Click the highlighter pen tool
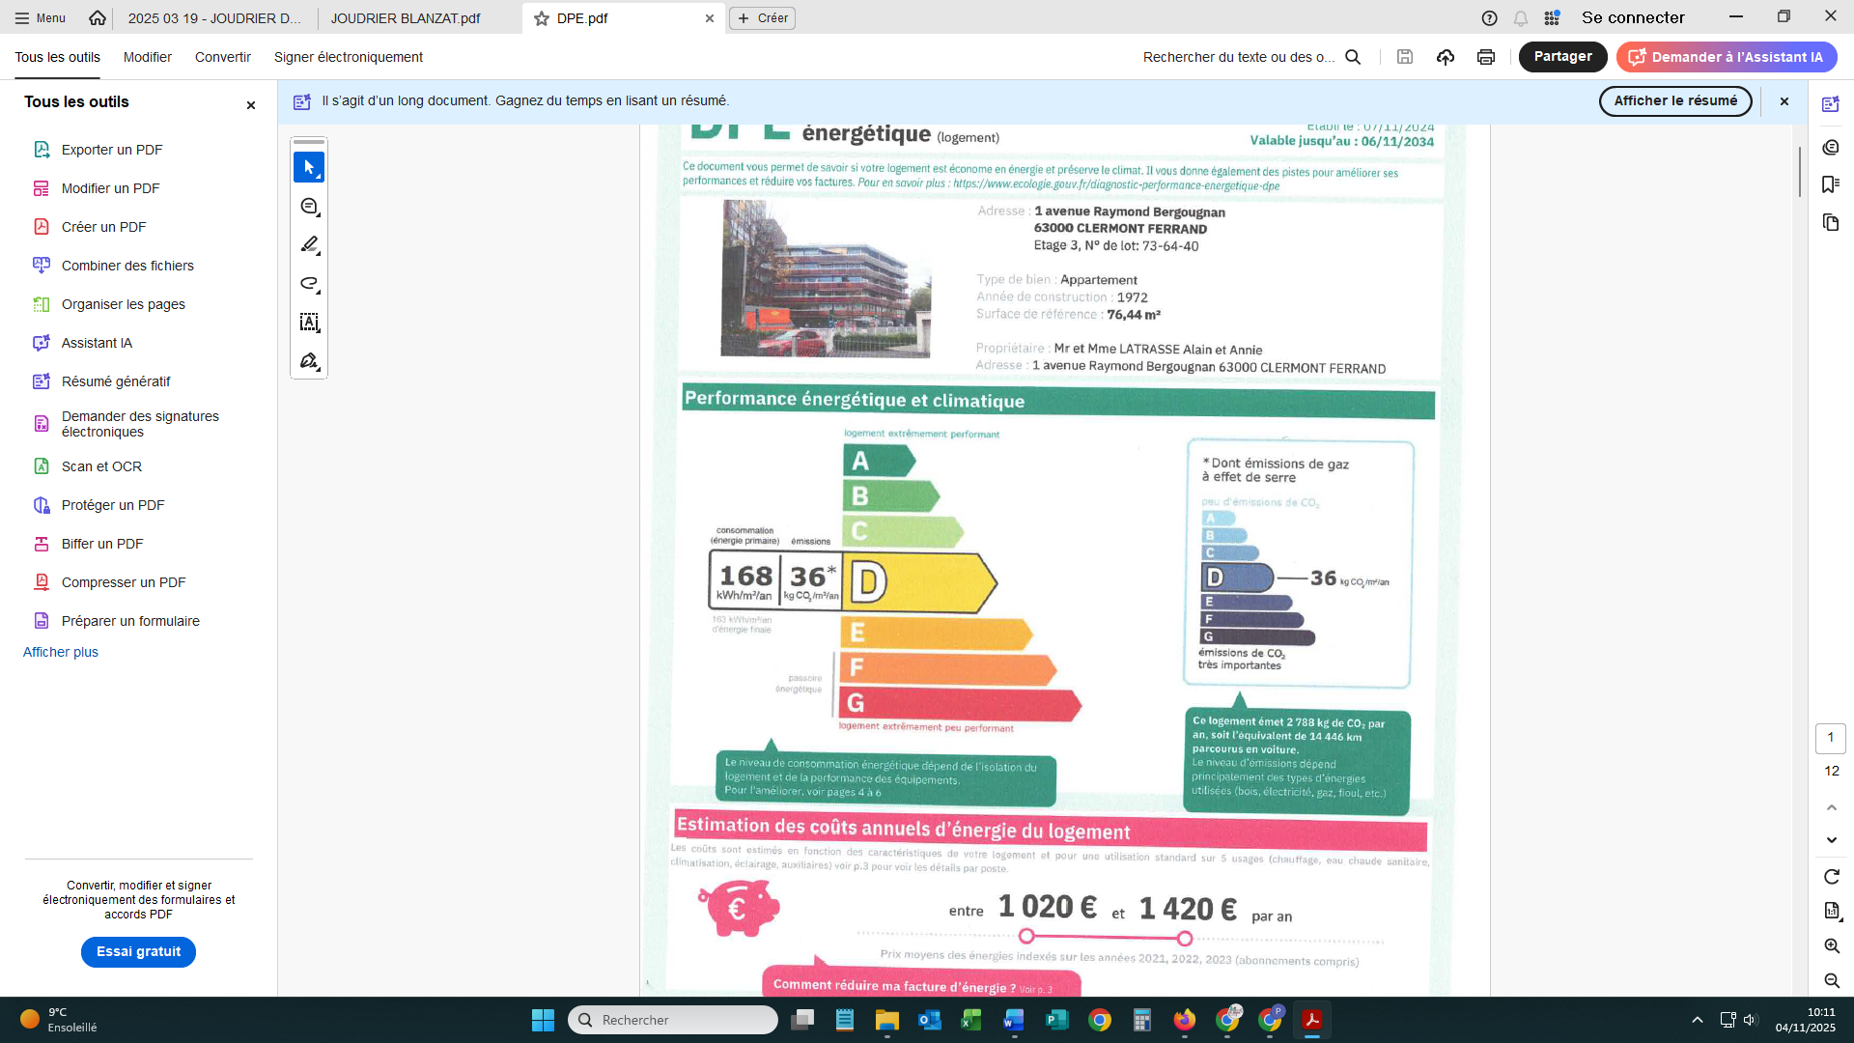This screenshot has height=1043, width=1854. pos(309,244)
